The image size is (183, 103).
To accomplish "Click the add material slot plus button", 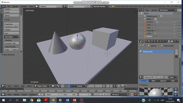I will pos(176,51).
